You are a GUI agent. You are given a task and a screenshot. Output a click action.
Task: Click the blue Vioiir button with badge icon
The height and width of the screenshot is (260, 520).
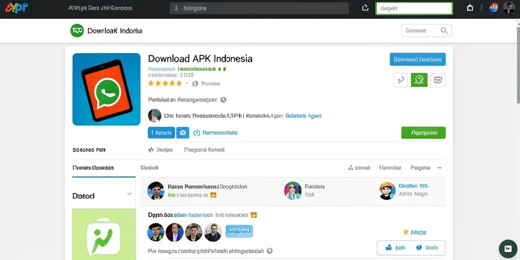(x=428, y=248)
